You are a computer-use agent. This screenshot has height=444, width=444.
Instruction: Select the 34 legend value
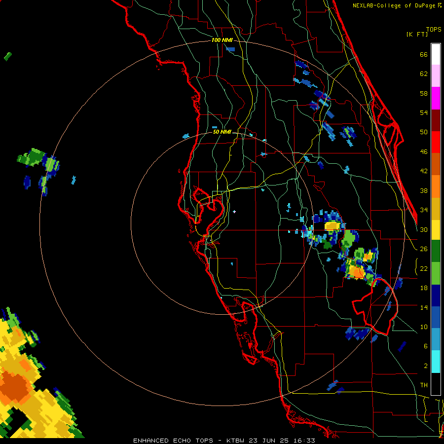click(424, 210)
